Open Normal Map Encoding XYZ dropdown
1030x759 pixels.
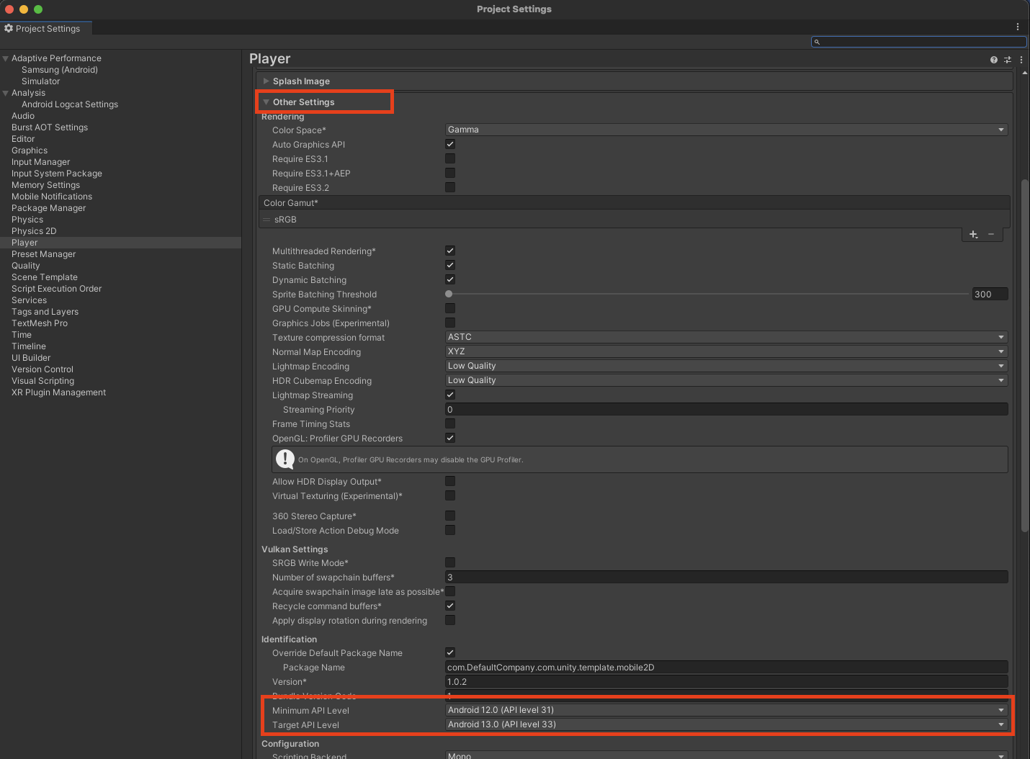(726, 351)
